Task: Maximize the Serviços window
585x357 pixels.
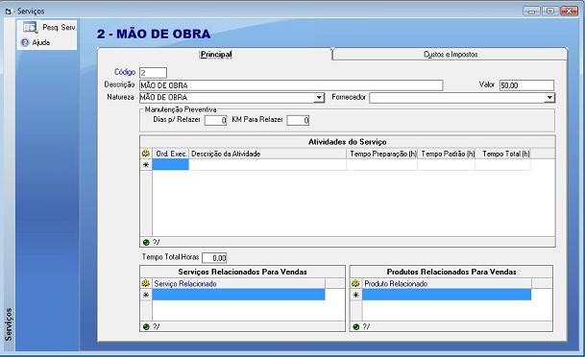Action: 549,12
